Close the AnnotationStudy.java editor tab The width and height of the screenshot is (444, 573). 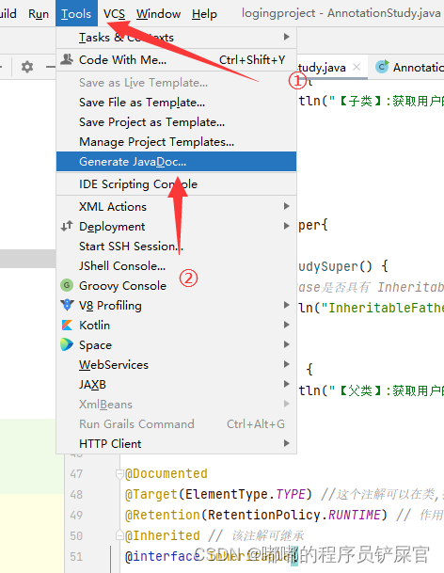(x=357, y=67)
